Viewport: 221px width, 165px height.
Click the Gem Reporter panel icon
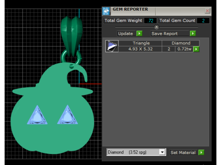coord(106,11)
